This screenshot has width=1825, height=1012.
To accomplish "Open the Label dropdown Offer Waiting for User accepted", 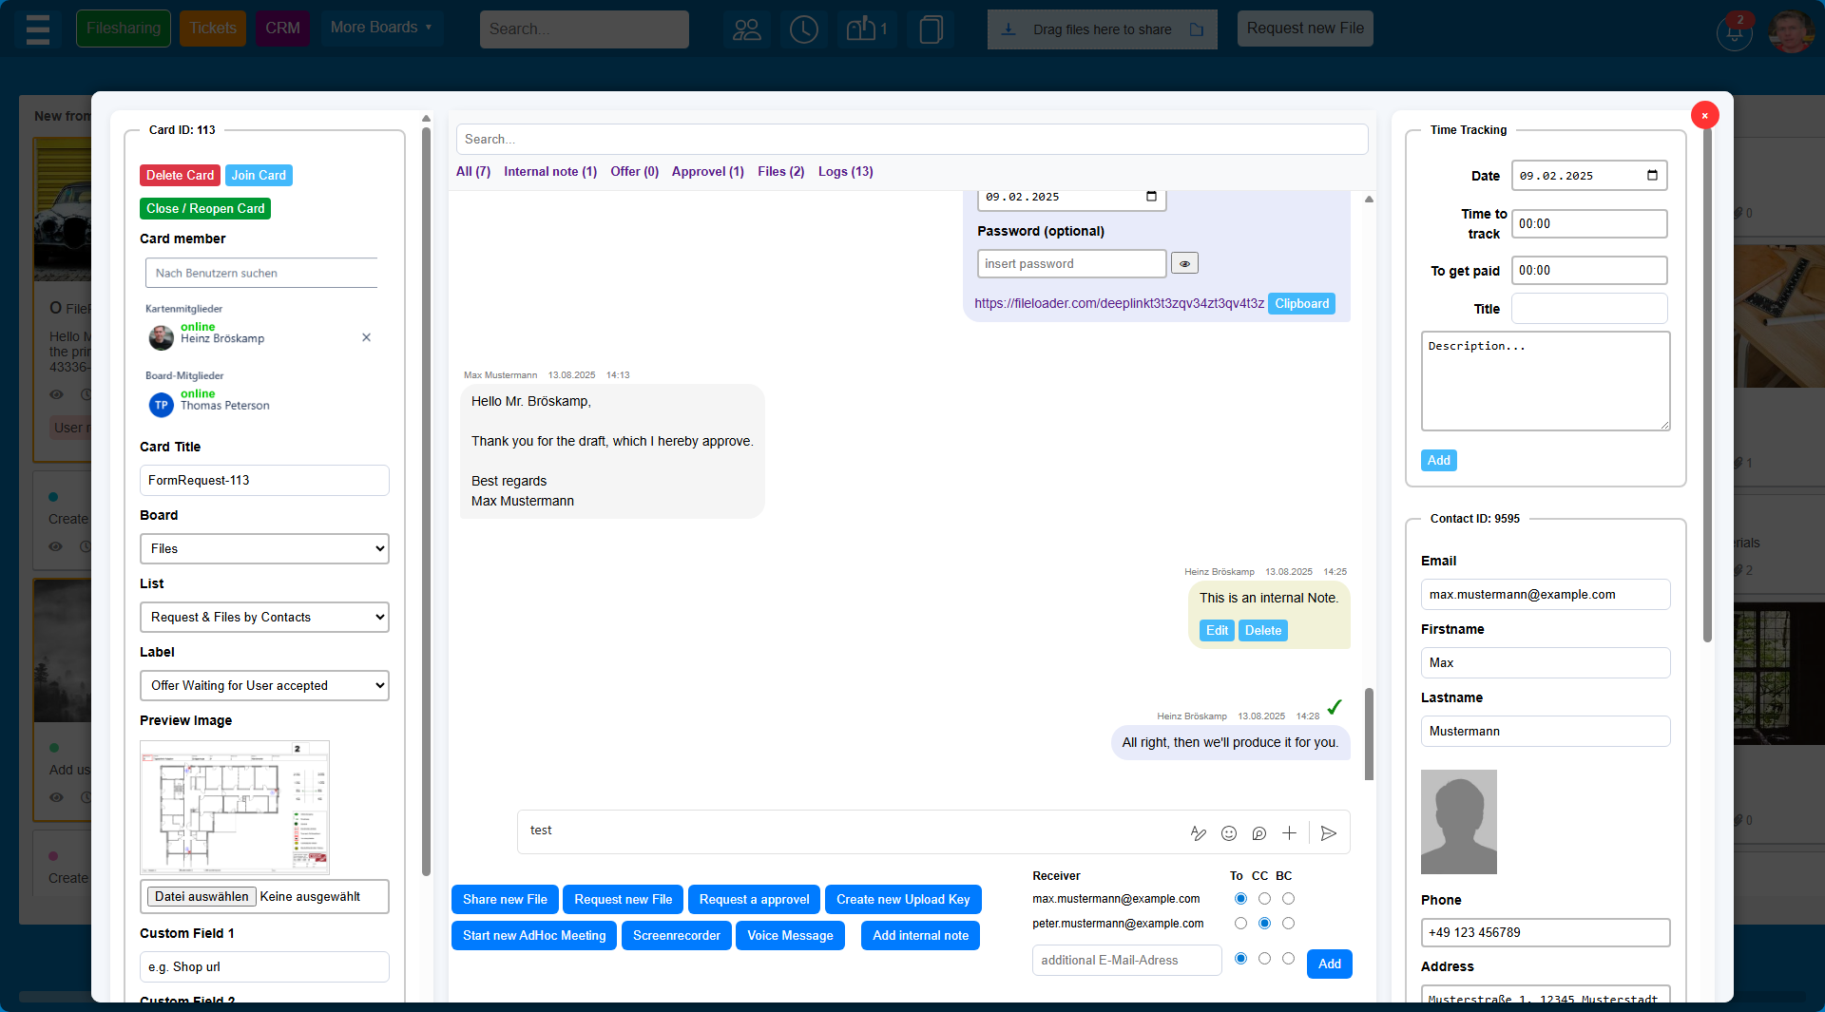I will point(264,685).
